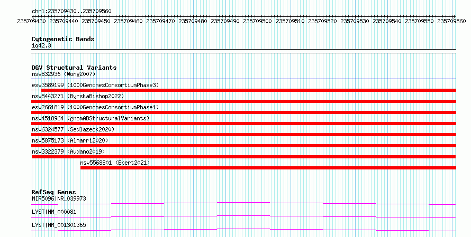Open variant nsv832936 (Wong2007) label
471x237 pixels.
(64, 74)
